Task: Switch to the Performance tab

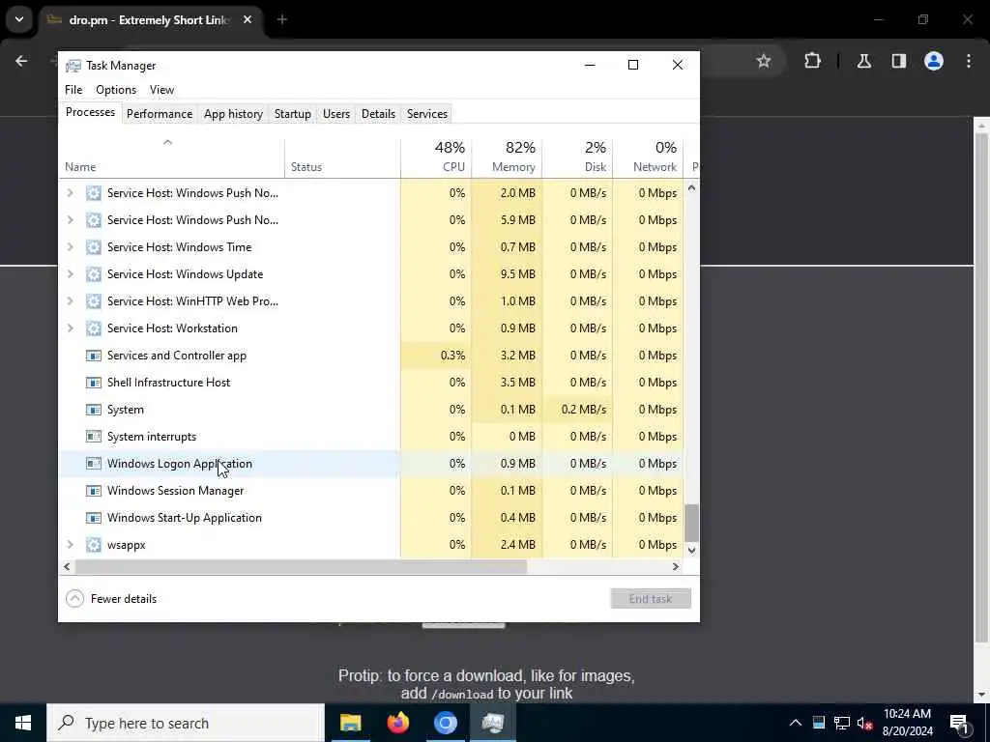Action: point(160,114)
